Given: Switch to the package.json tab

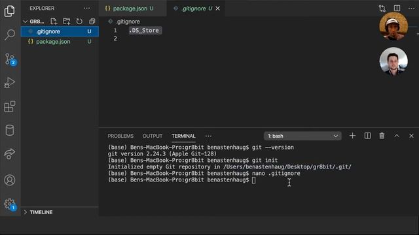Looking at the screenshot, I should [132, 8].
